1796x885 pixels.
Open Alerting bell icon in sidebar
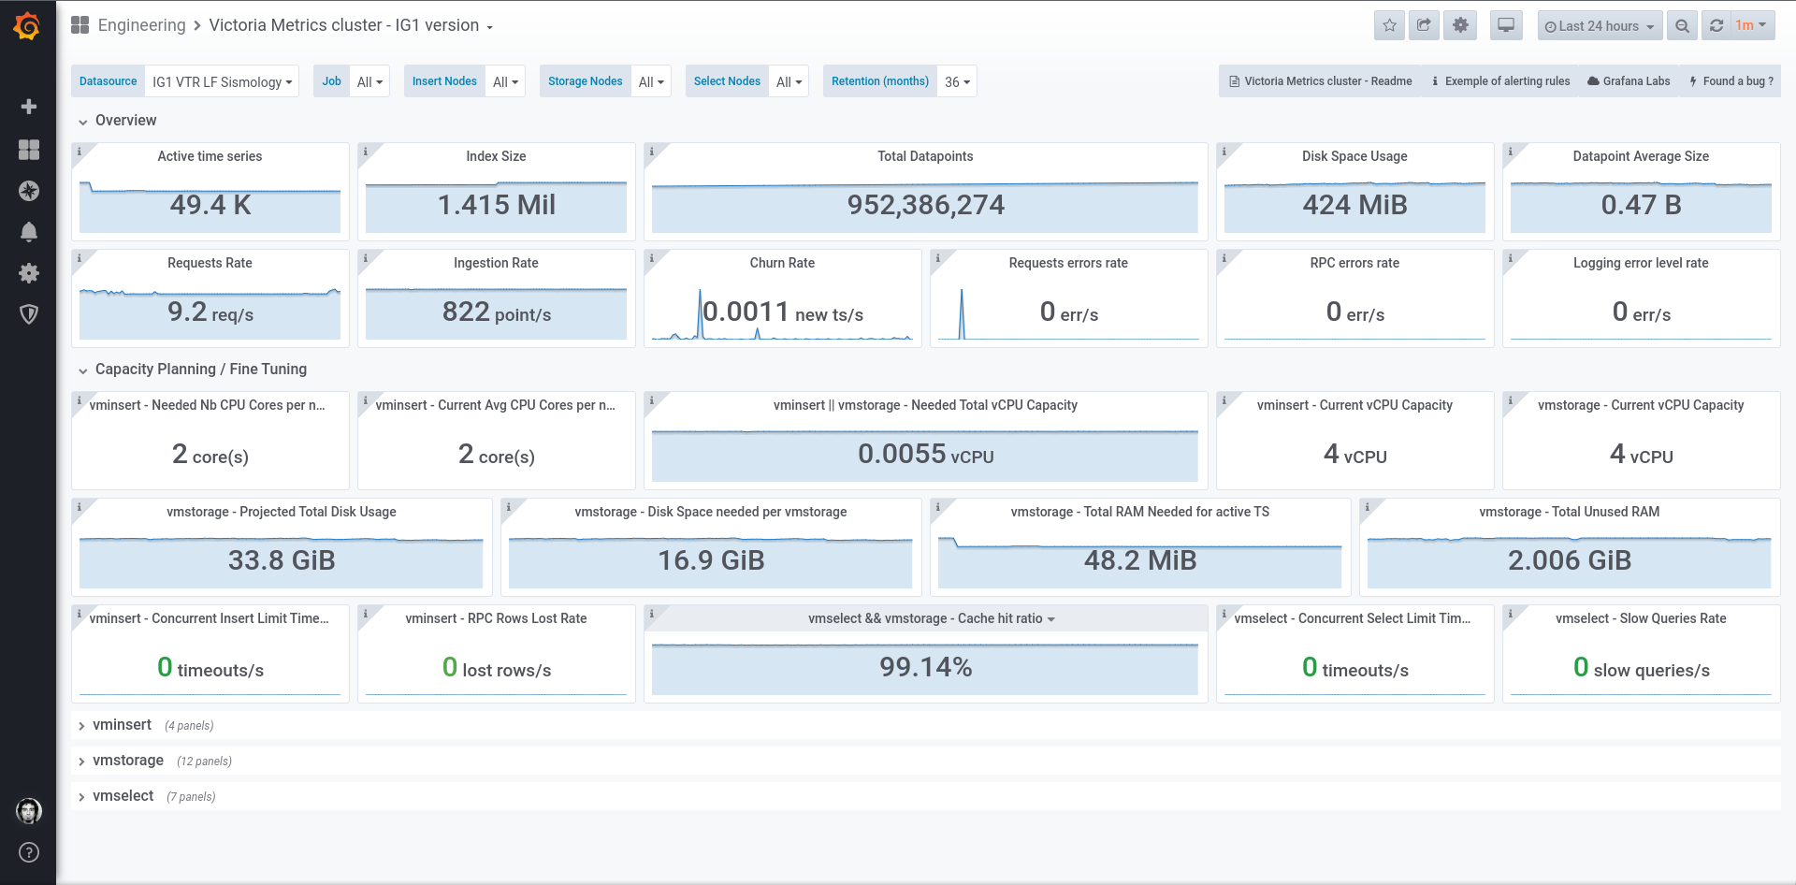coord(29,232)
